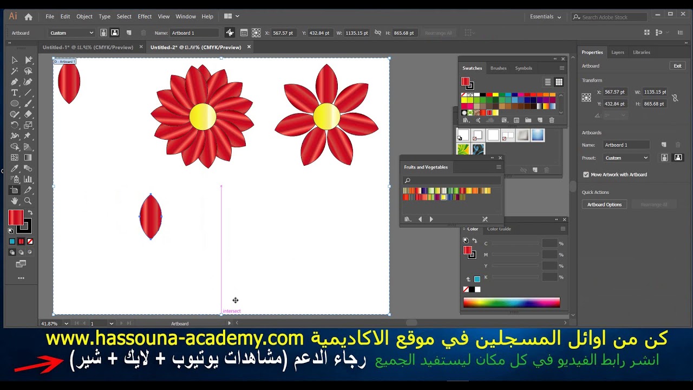Select the Paintbrush tool

pos(28,103)
